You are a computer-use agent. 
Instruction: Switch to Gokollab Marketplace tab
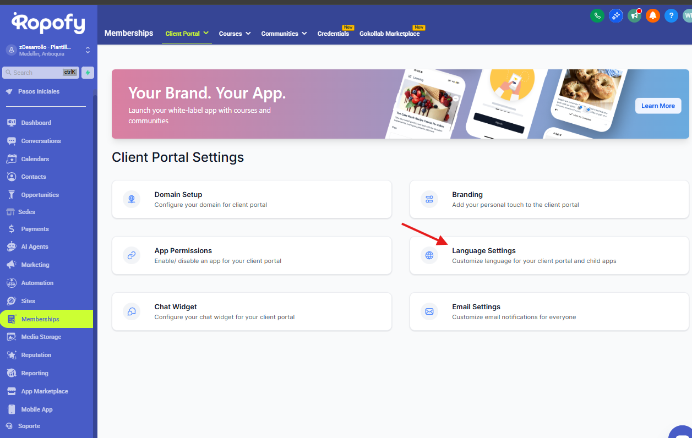point(389,34)
